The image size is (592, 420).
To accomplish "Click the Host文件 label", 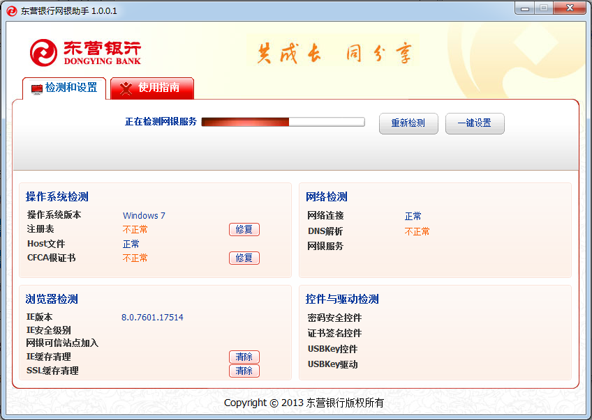I will [x=46, y=244].
